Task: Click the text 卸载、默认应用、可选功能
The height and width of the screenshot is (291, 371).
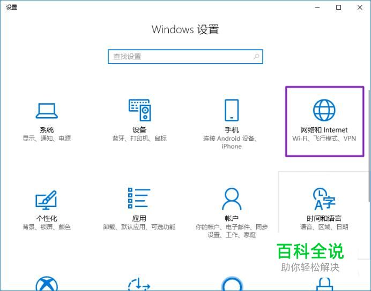Action: 139,227
